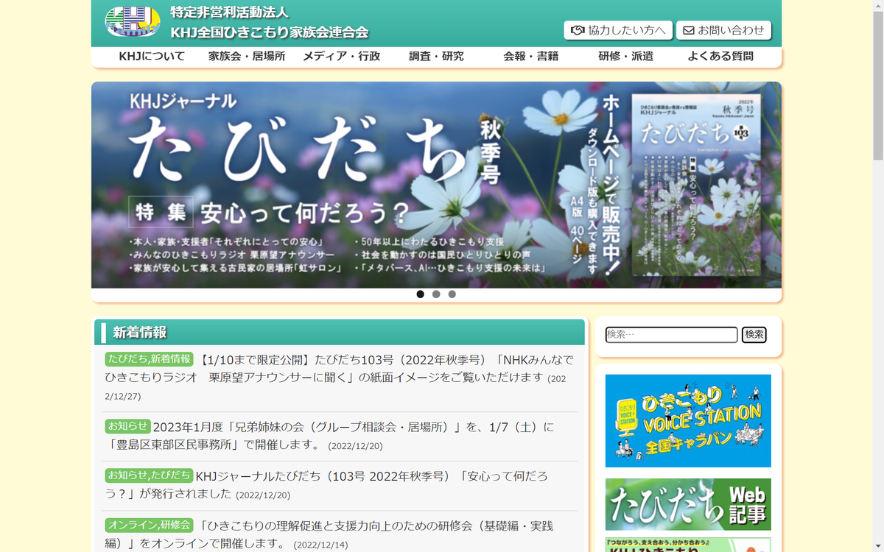Screen dimensions: 884x552
Task: Open the 協力したい方へ button
Action: (x=618, y=30)
